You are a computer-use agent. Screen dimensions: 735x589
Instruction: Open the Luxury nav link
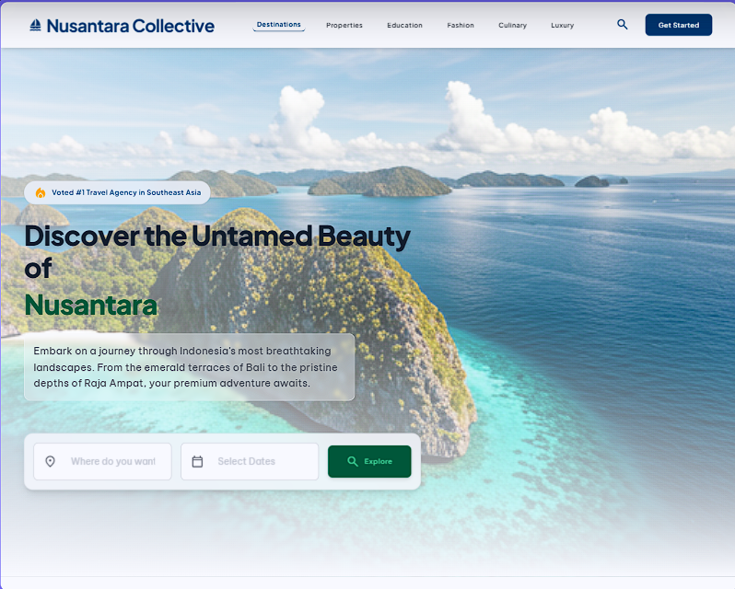(563, 25)
